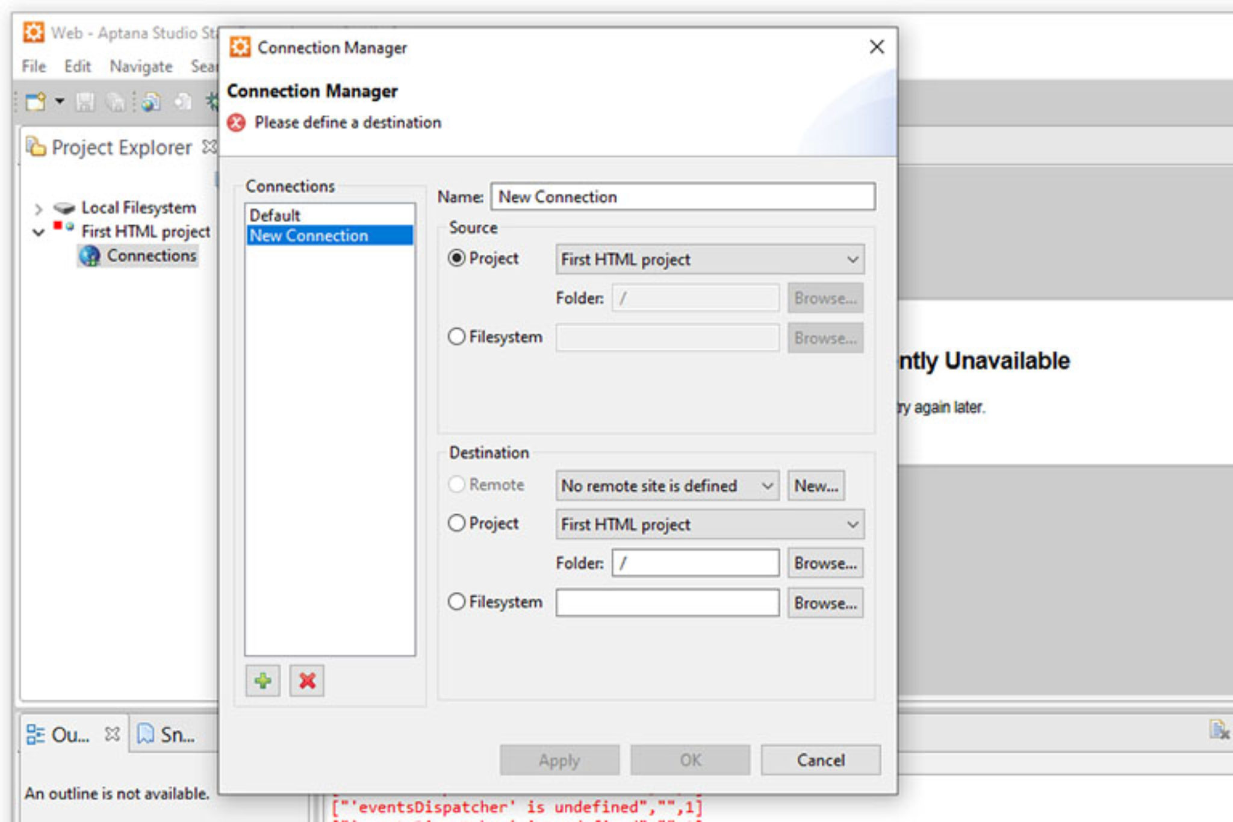Screen dimensions: 1233x822
Task: Select Default in Connections list
Action: point(329,215)
